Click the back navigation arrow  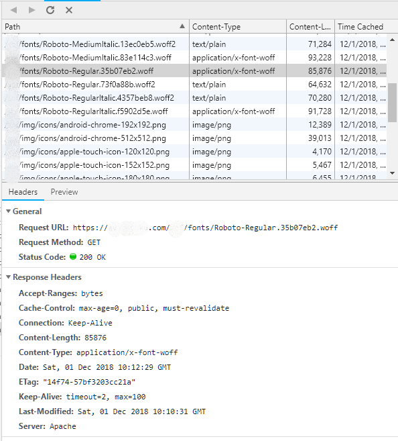click(x=13, y=10)
